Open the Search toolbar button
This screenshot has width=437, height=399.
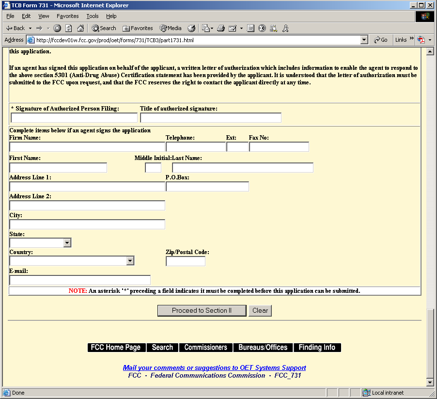104,28
